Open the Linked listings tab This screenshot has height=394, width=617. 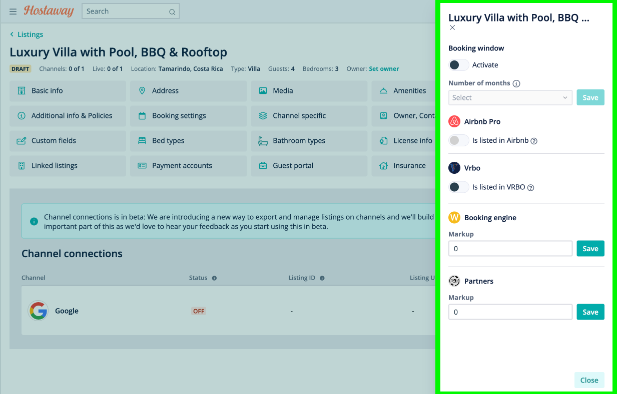pos(68,166)
